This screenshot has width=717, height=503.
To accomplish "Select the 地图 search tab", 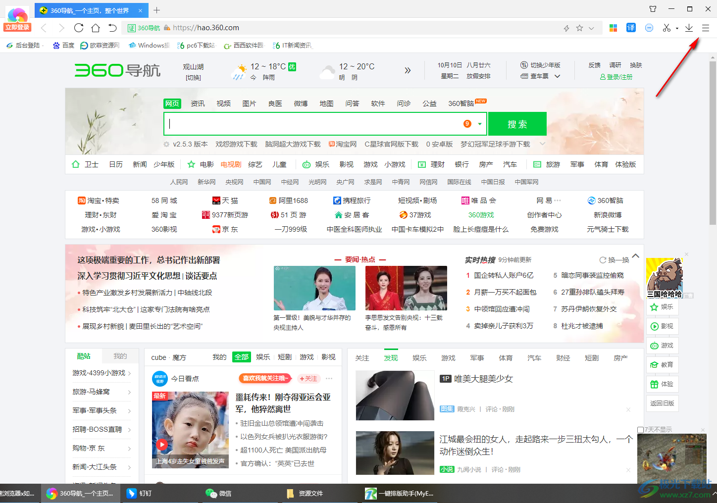I will click(326, 103).
